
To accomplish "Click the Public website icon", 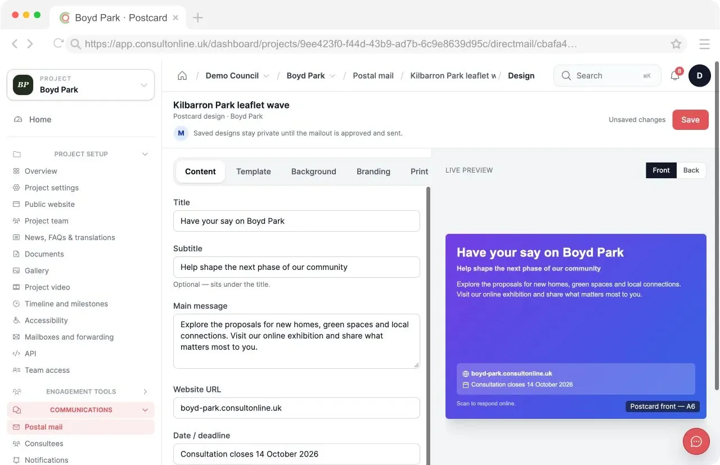I will (x=16, y=204).
